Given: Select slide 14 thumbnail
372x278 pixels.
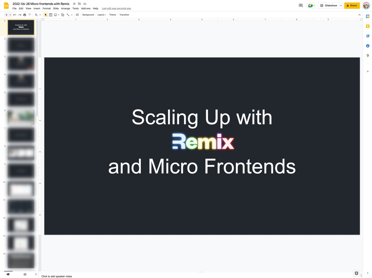Looking at the screenshot, I should pyautogui.click(x=21, y=261).
